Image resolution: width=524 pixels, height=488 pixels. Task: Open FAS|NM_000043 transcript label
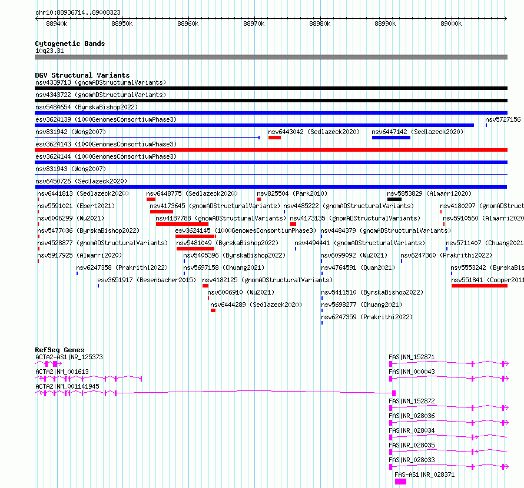pos(412,372)
